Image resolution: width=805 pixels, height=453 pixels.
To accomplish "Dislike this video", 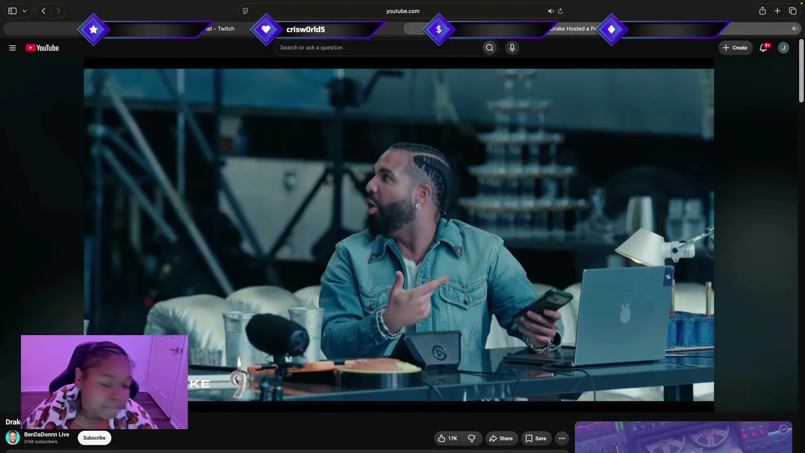I will (x=472, y=439).
